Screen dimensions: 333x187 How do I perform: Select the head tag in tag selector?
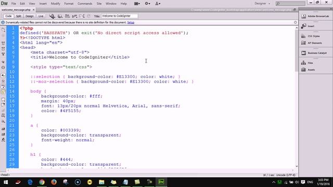[5, 175]
